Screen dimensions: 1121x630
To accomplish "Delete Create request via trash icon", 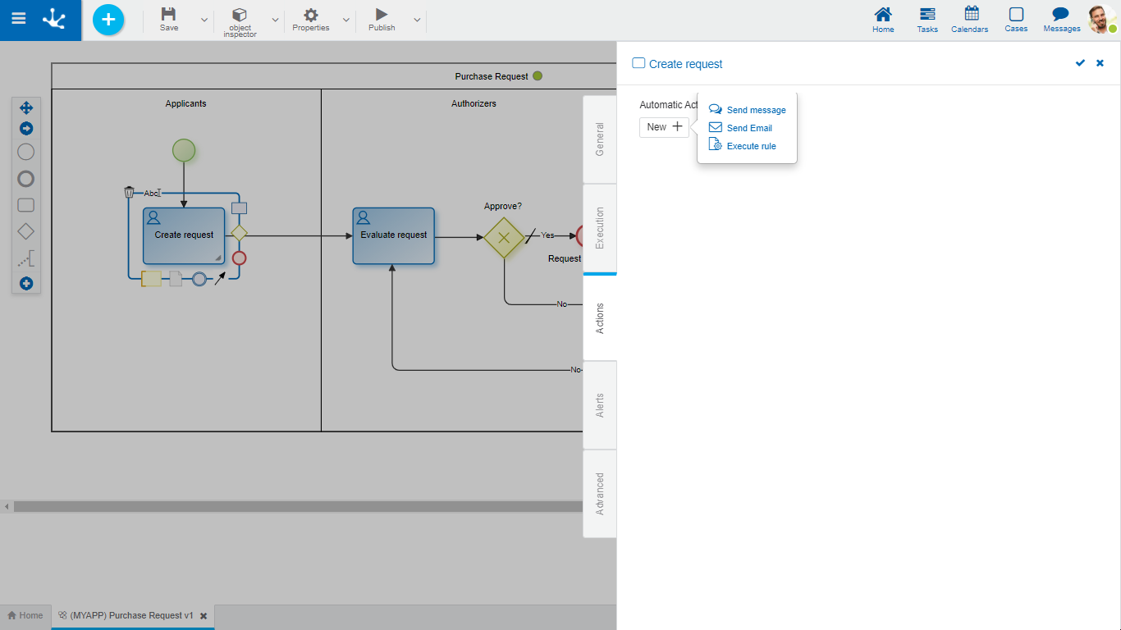I will [129, 192].
